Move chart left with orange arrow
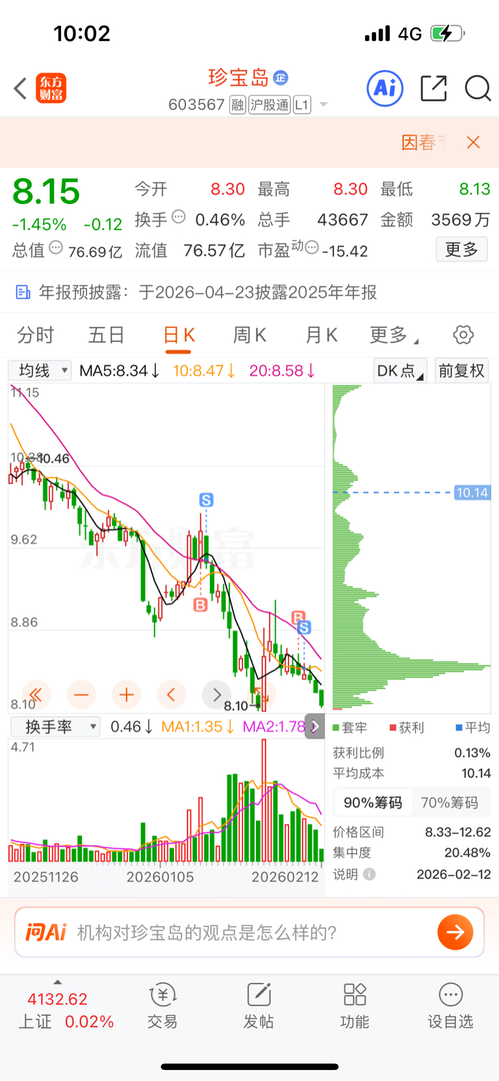Image resolution: width=499 pixels, height=1081 pixels. pyautogui.click(x=172, y=695)
